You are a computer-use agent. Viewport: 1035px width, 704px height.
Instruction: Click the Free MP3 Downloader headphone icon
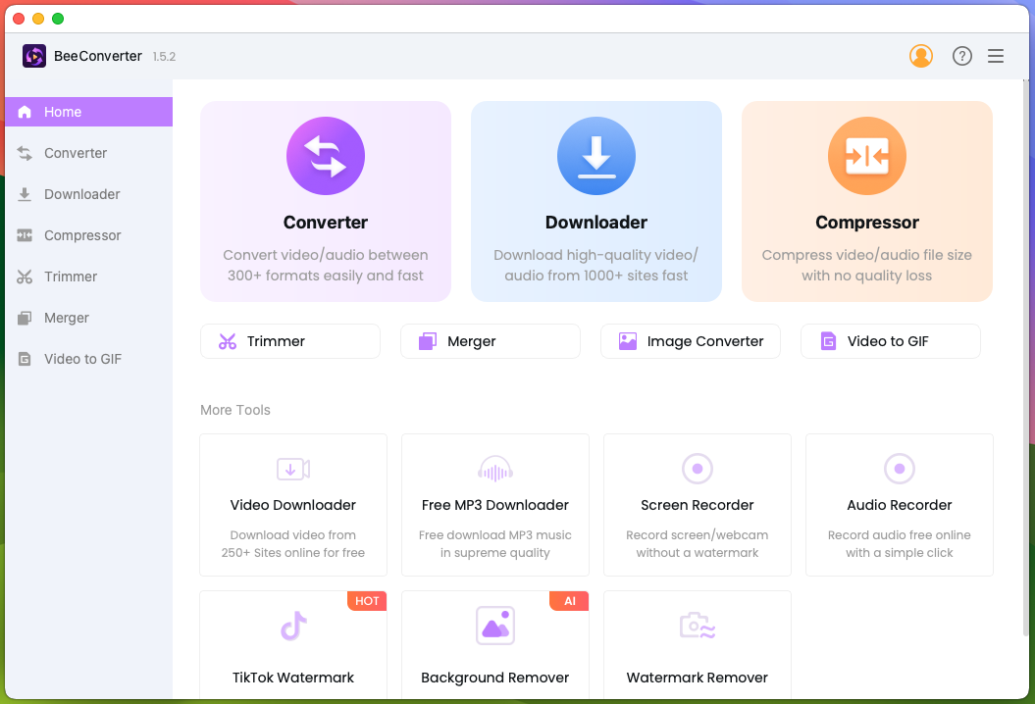pyautogui.click(x=495, y=469)
